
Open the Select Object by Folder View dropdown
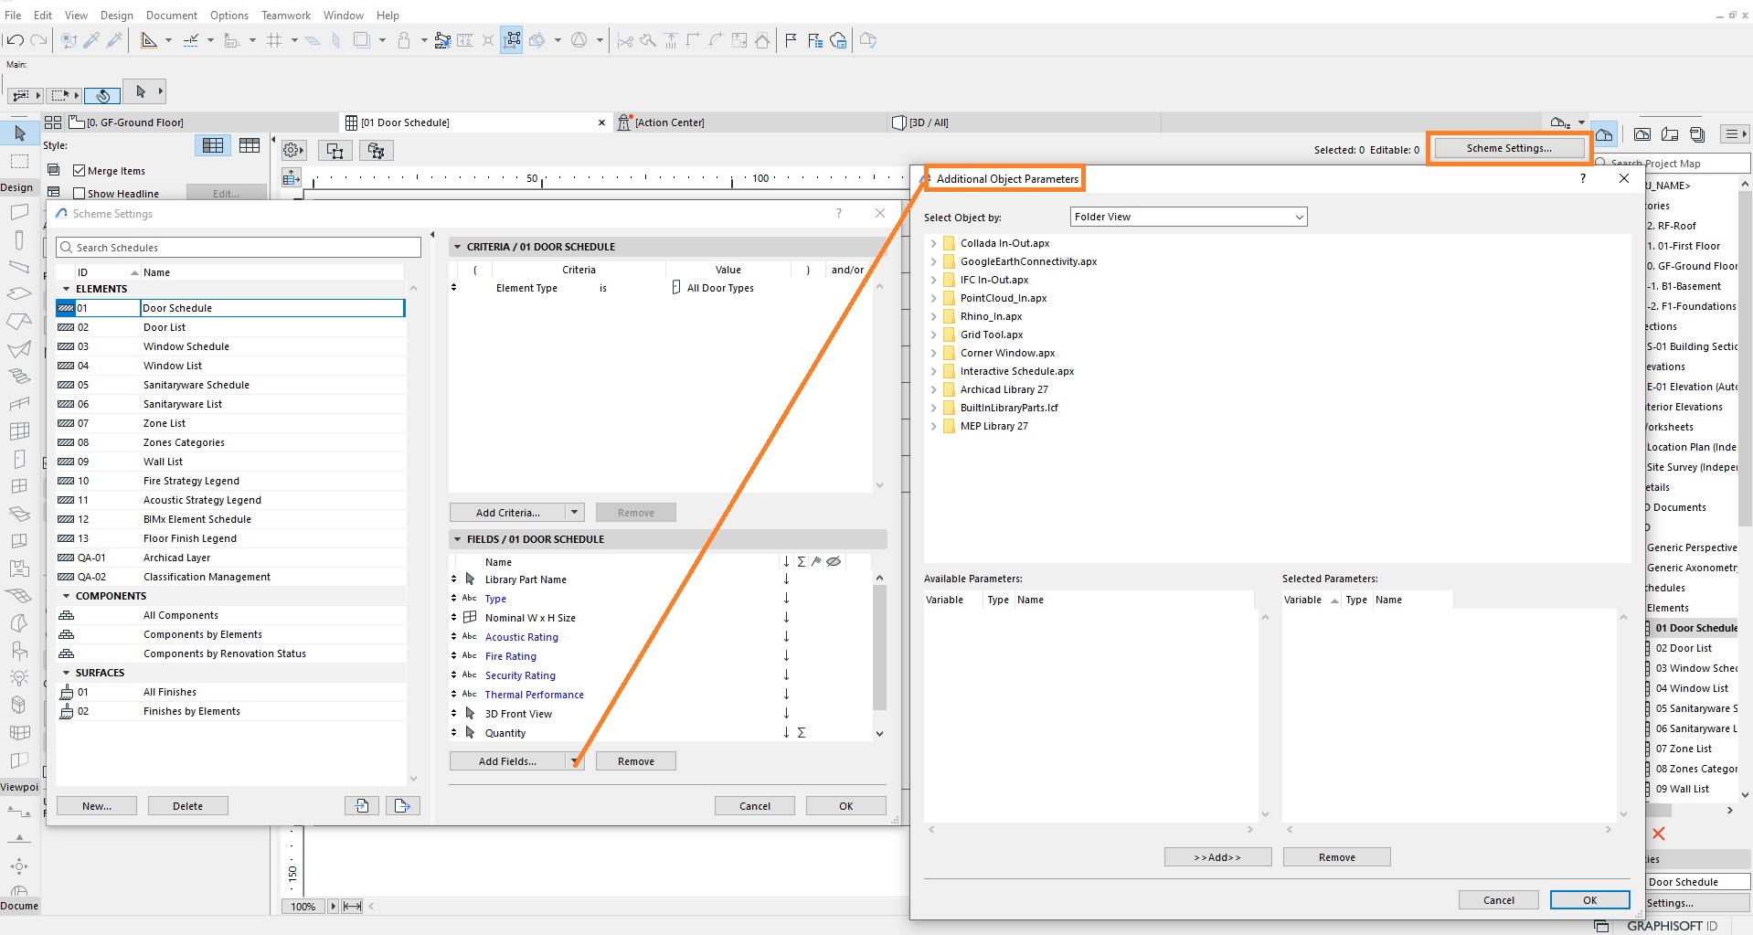click(x=1188, y=217)
